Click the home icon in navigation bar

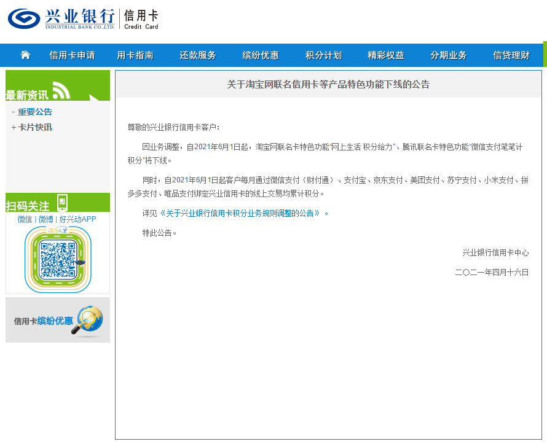click(x=25, y=55)
